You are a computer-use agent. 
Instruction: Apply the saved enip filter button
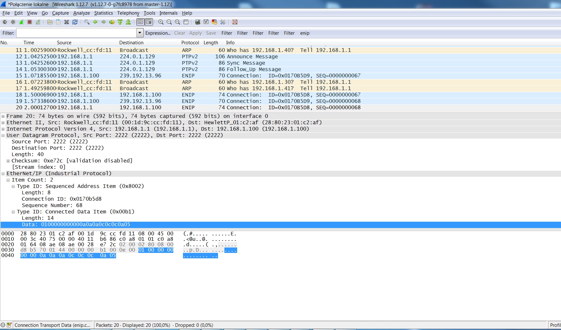(x=305, y=33)
